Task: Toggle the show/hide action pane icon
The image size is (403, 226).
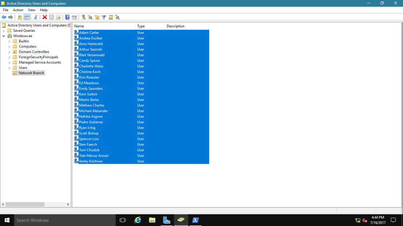Action: coord(74,17)
